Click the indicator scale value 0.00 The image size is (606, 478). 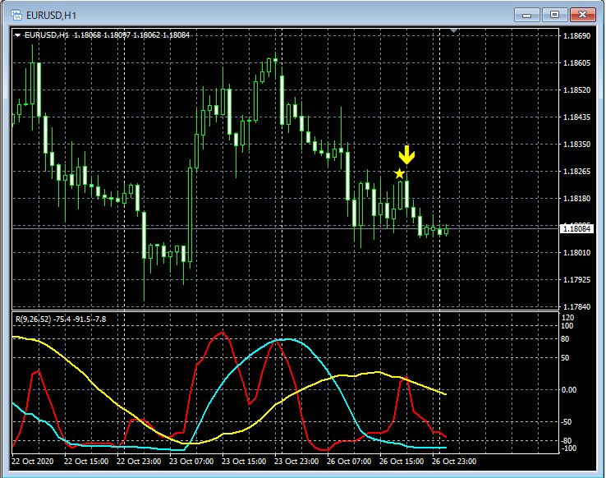click(x=568, y=390)
